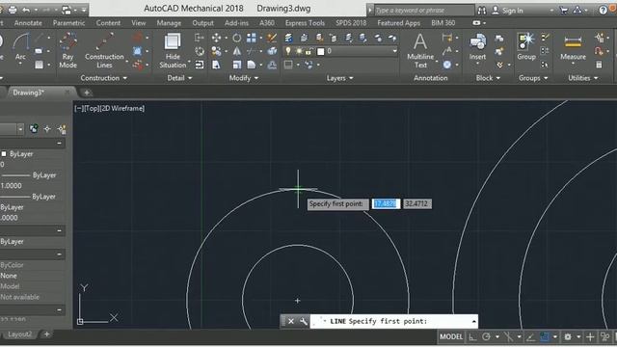Toggle Ortho mode in status bar
Screen dimensions: 617x347
472,336
